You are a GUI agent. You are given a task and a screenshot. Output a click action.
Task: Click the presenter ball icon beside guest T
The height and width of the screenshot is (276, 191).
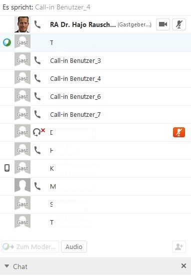coord(7,42)
